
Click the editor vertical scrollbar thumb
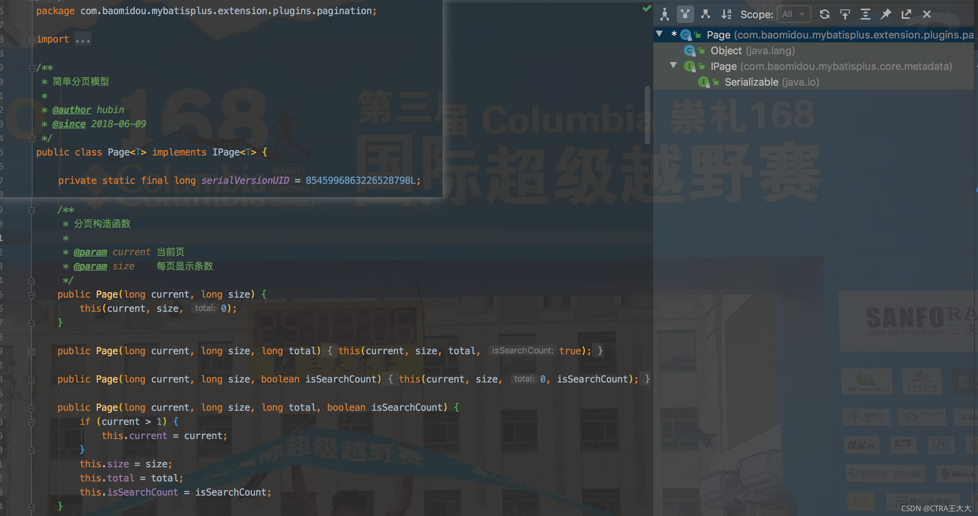click(647, 115)
